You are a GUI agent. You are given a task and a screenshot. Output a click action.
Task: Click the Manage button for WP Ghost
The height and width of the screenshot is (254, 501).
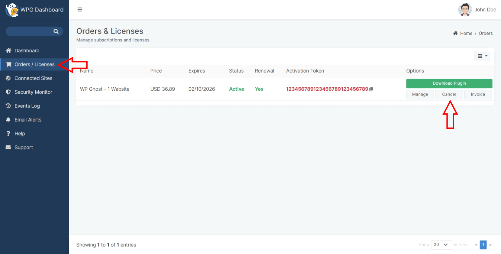pos(420,94)
